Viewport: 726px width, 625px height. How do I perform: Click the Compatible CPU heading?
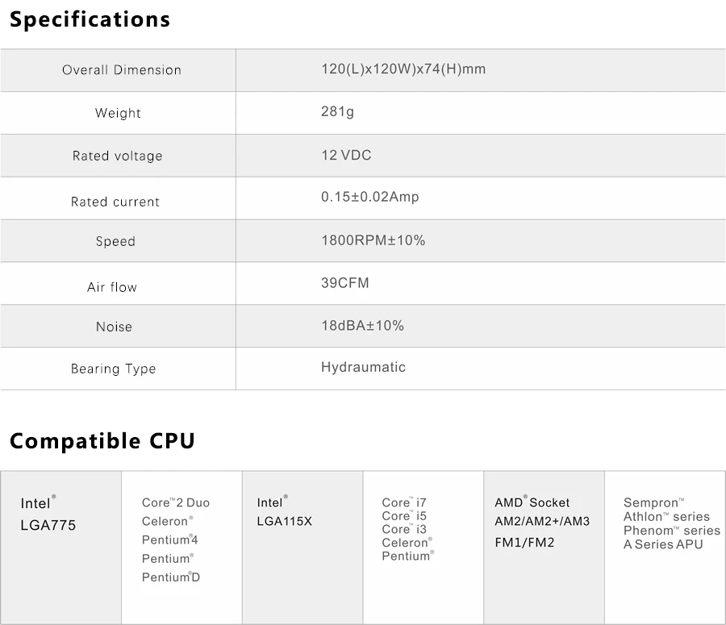(102, 441)
